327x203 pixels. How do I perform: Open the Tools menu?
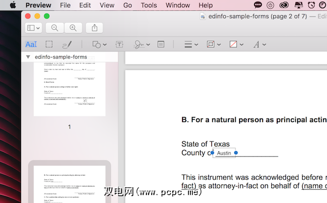click(x=149, y=5)
